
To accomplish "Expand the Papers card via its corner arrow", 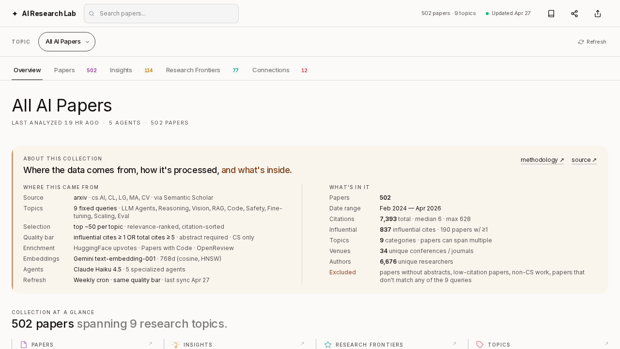I will point(150,343).
